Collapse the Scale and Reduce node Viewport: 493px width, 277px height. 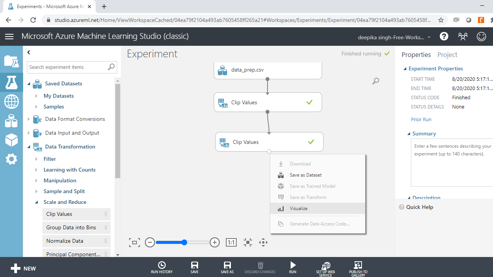pos(37,202)
